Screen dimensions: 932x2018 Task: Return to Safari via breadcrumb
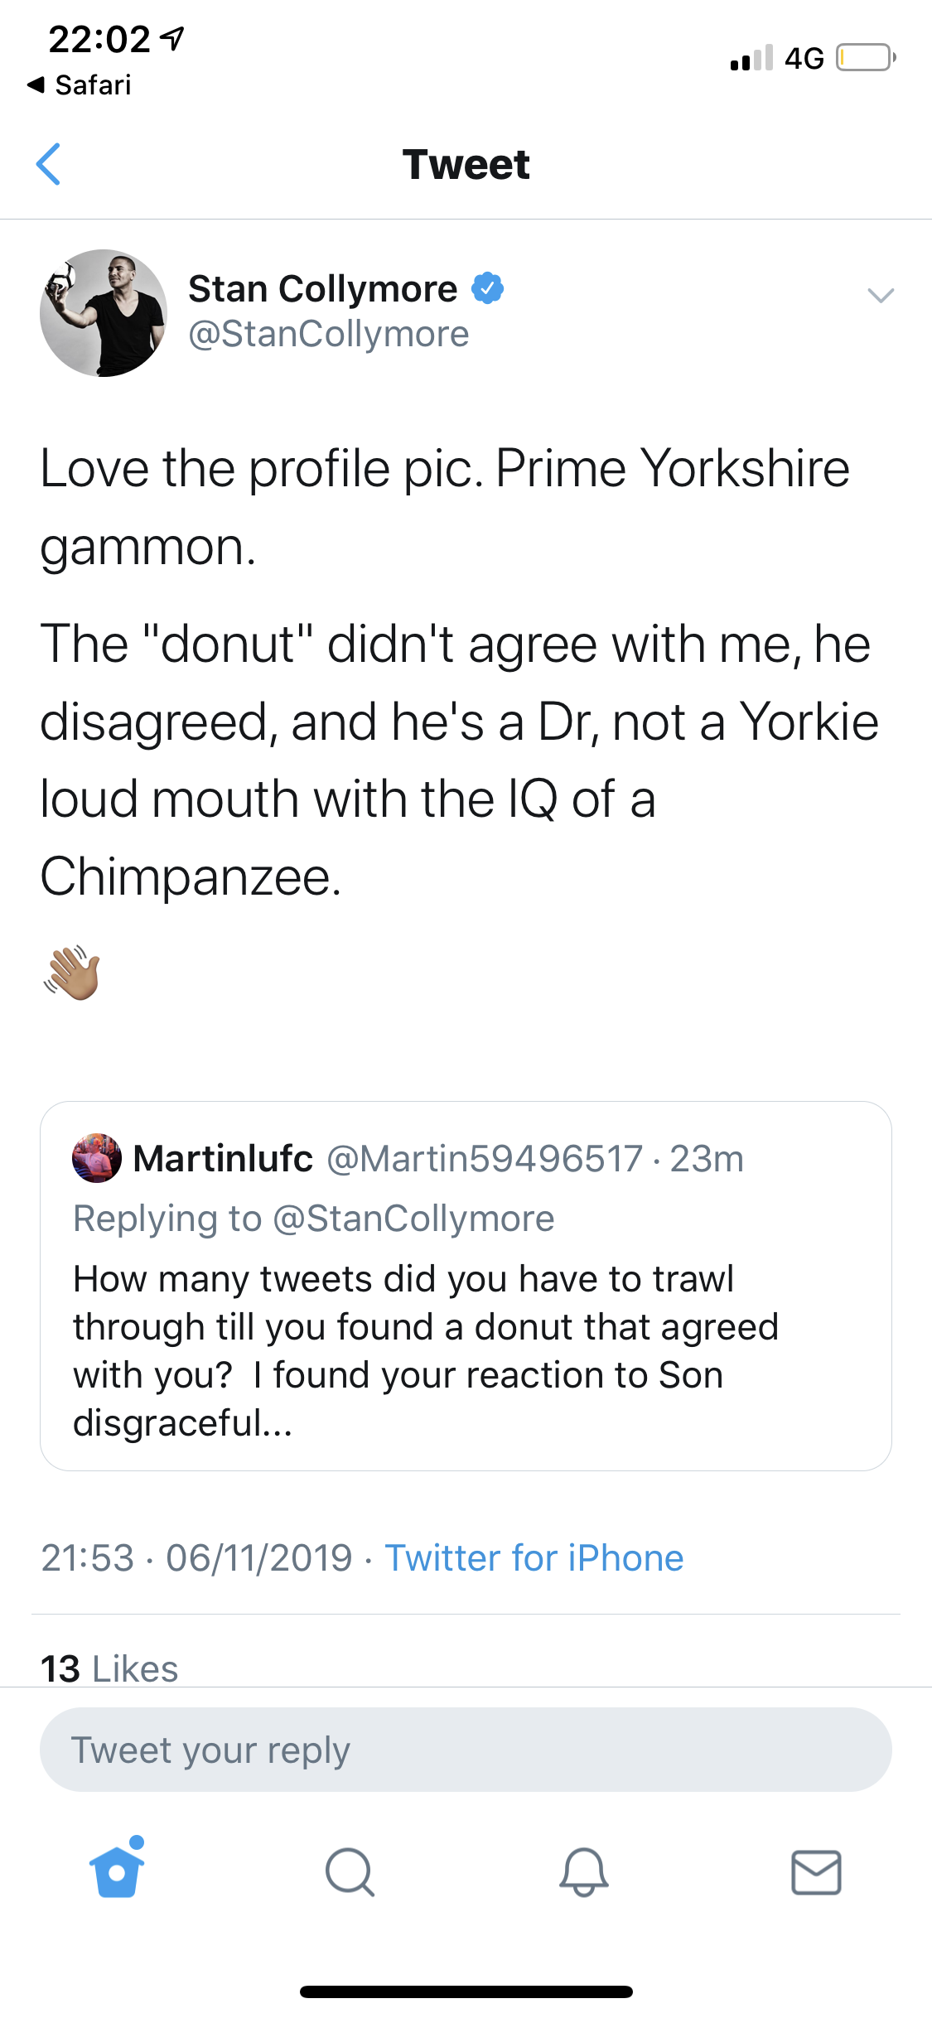click(x=80, y=84)
